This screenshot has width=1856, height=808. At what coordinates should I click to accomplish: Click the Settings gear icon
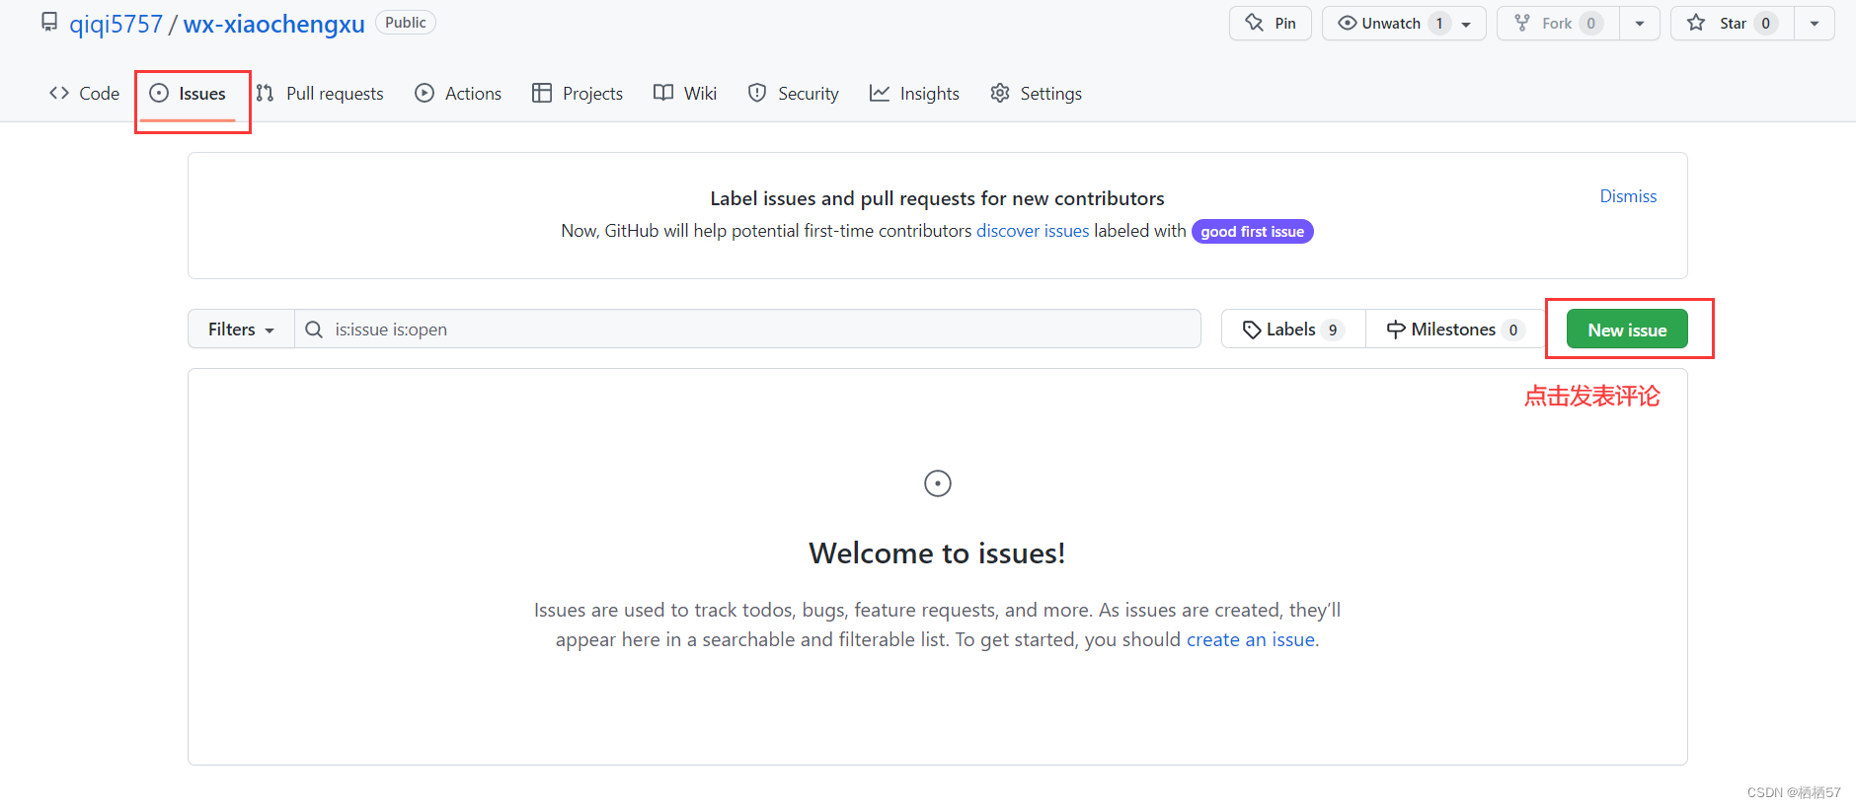click(1000, 93)
